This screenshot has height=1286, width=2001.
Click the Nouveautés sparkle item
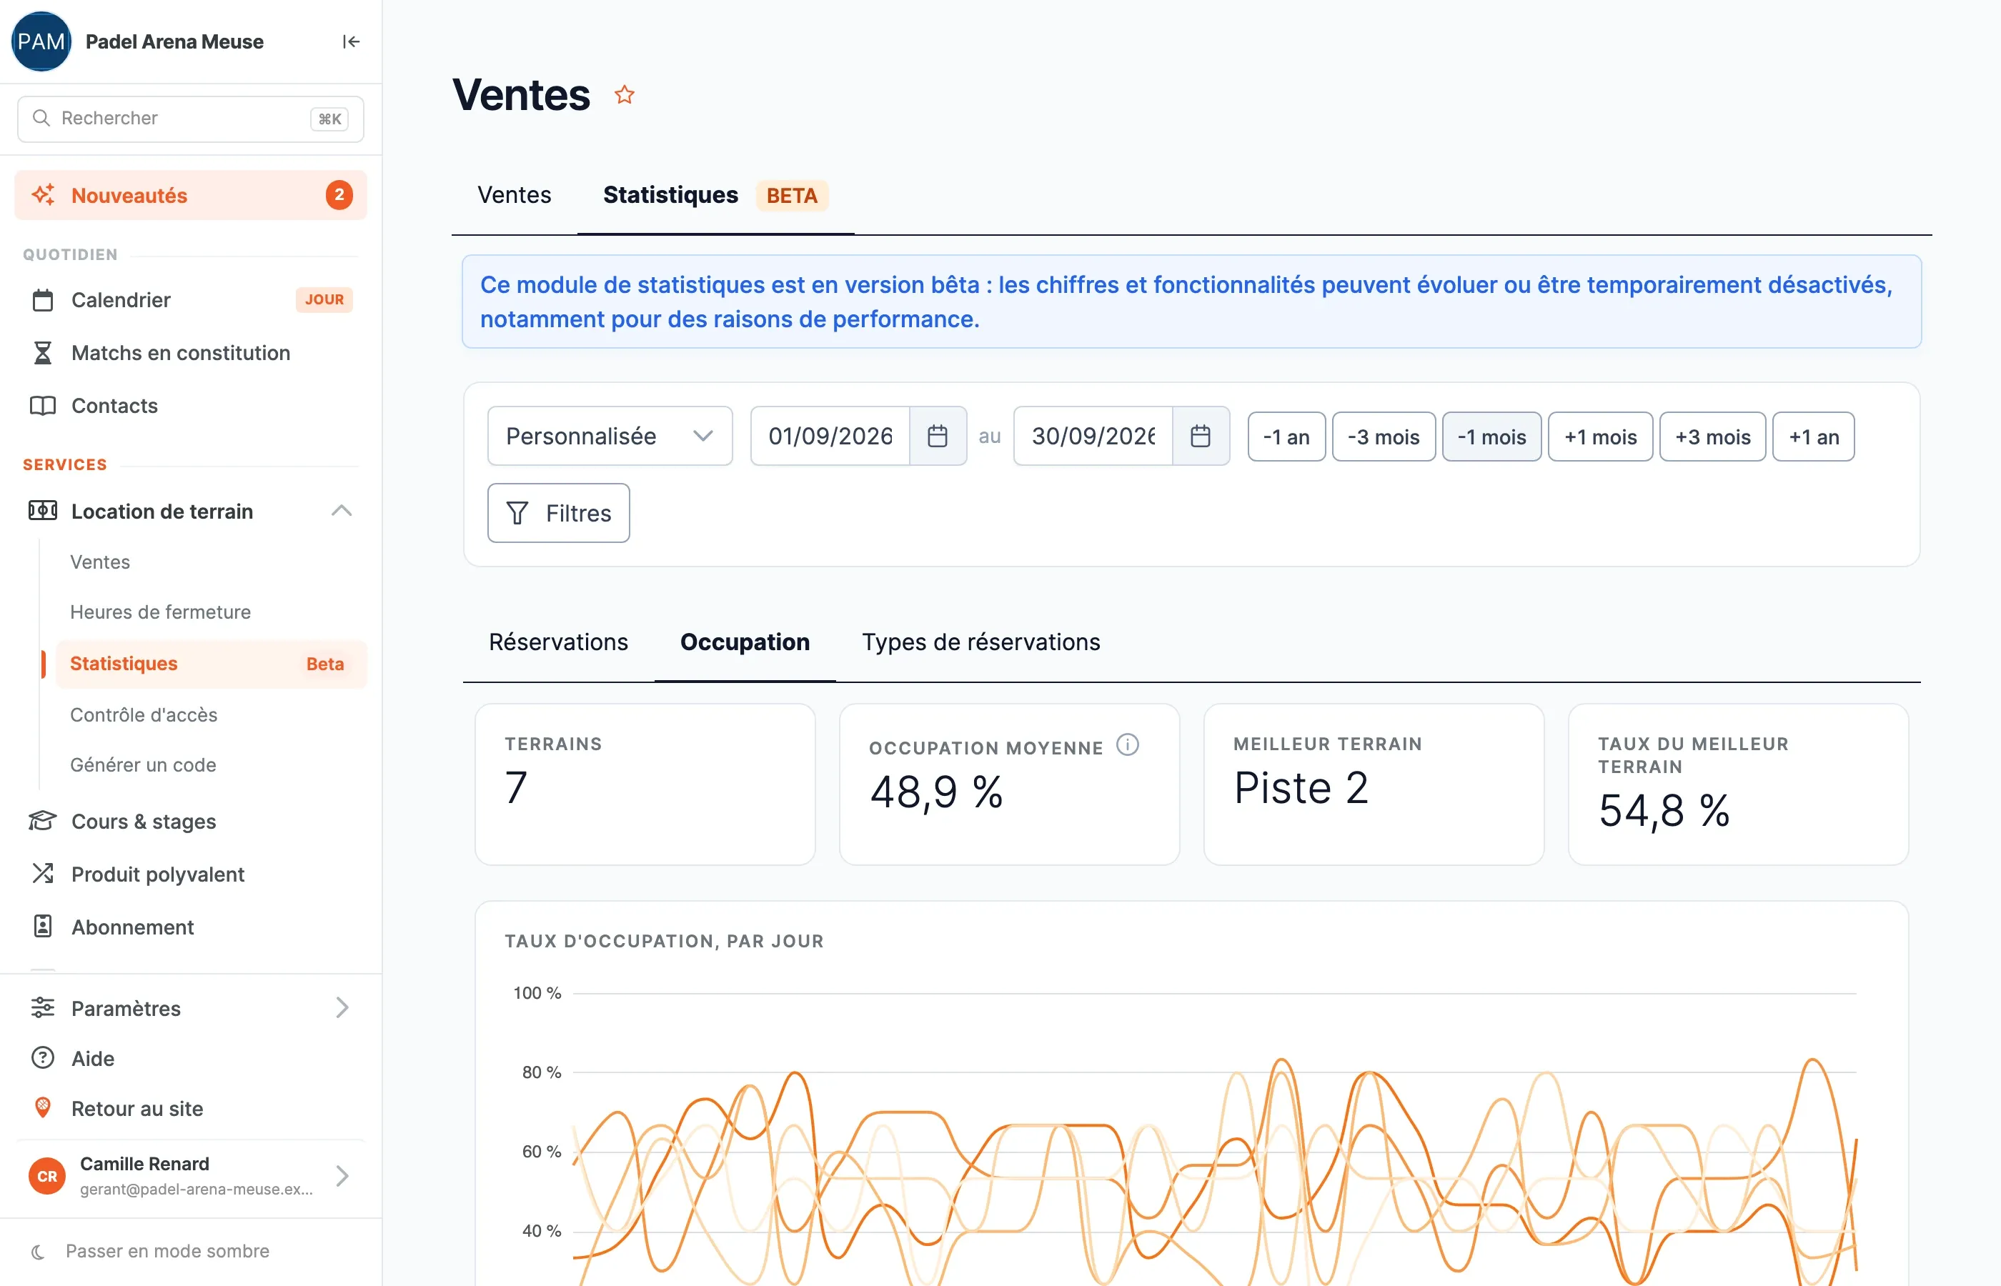[x=190, y=196]
